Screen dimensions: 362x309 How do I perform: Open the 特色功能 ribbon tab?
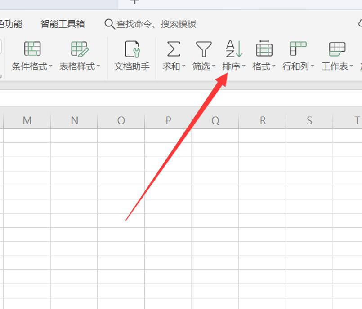coord(11,24)
